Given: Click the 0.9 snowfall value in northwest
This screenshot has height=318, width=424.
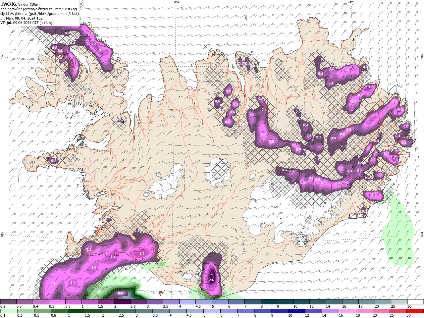Looking at the screenshot, I should [90, 33].
